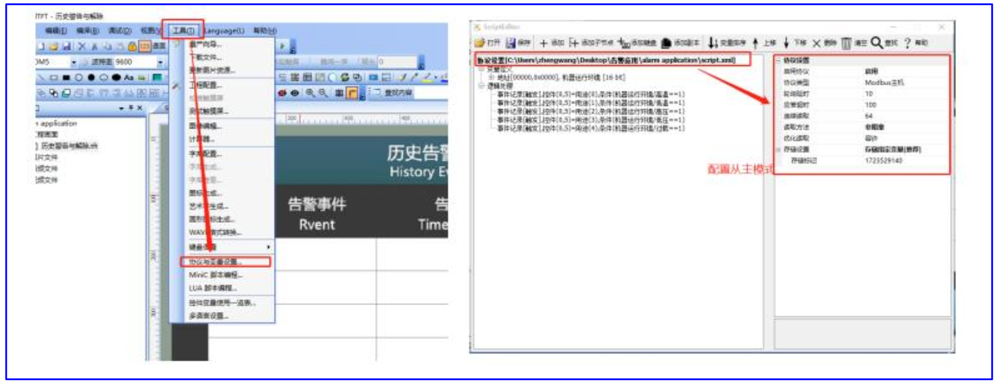This screenshot has height=383, width=998.
Task: Click the teal color swatch in drawing toolbar
Action: 157,77
